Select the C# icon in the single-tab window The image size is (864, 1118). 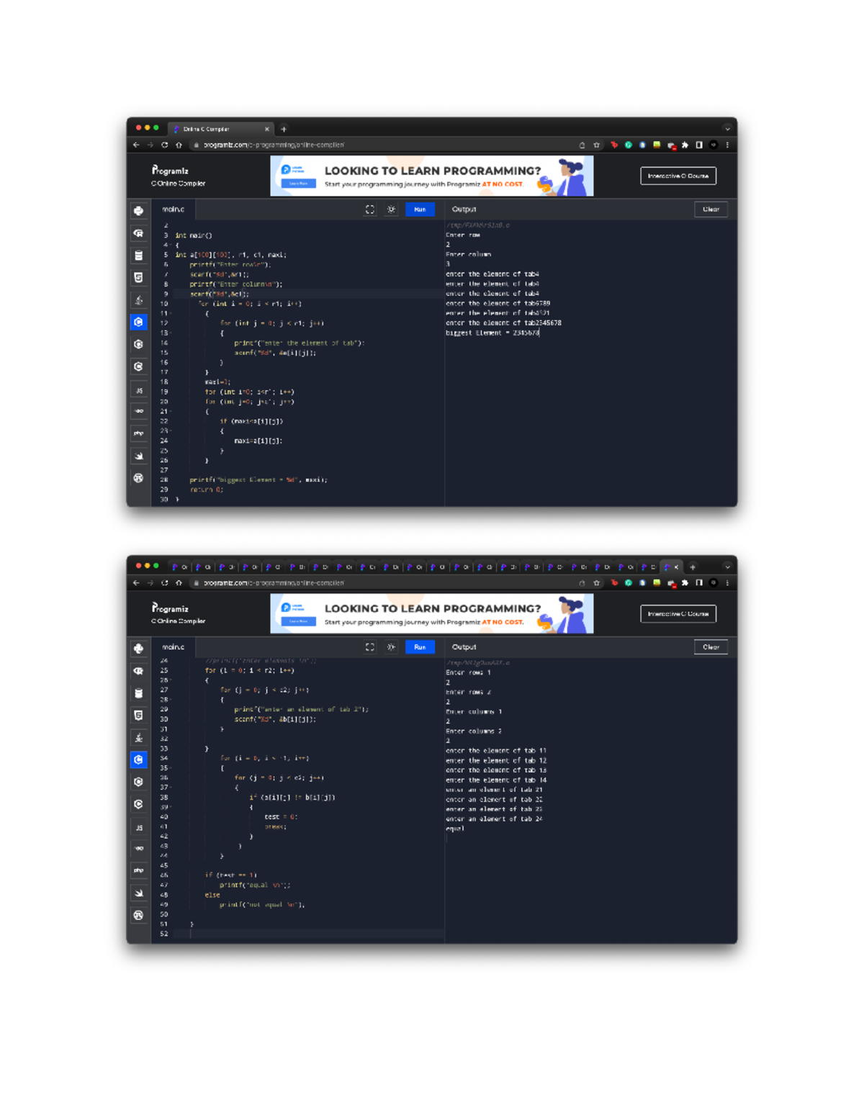coord(139,366)
